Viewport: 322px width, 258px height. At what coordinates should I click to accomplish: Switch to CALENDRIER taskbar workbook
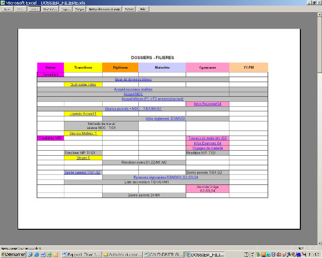(164, 254)
